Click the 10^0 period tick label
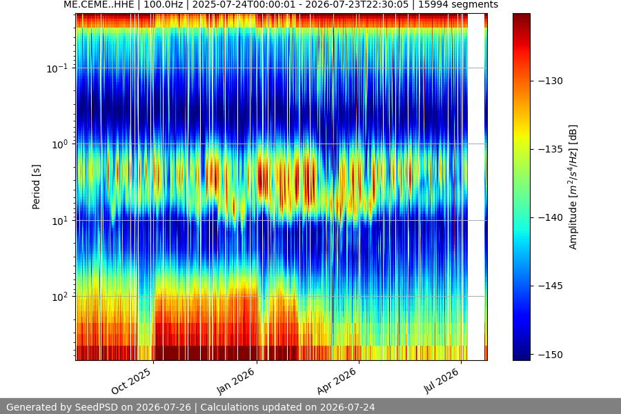The width and height of the screenshot is (621, 414). (x=60, y=144)
